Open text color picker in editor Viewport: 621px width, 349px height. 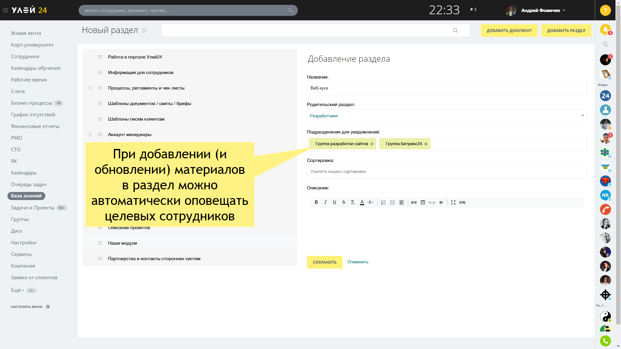click(x=362, y=203)
